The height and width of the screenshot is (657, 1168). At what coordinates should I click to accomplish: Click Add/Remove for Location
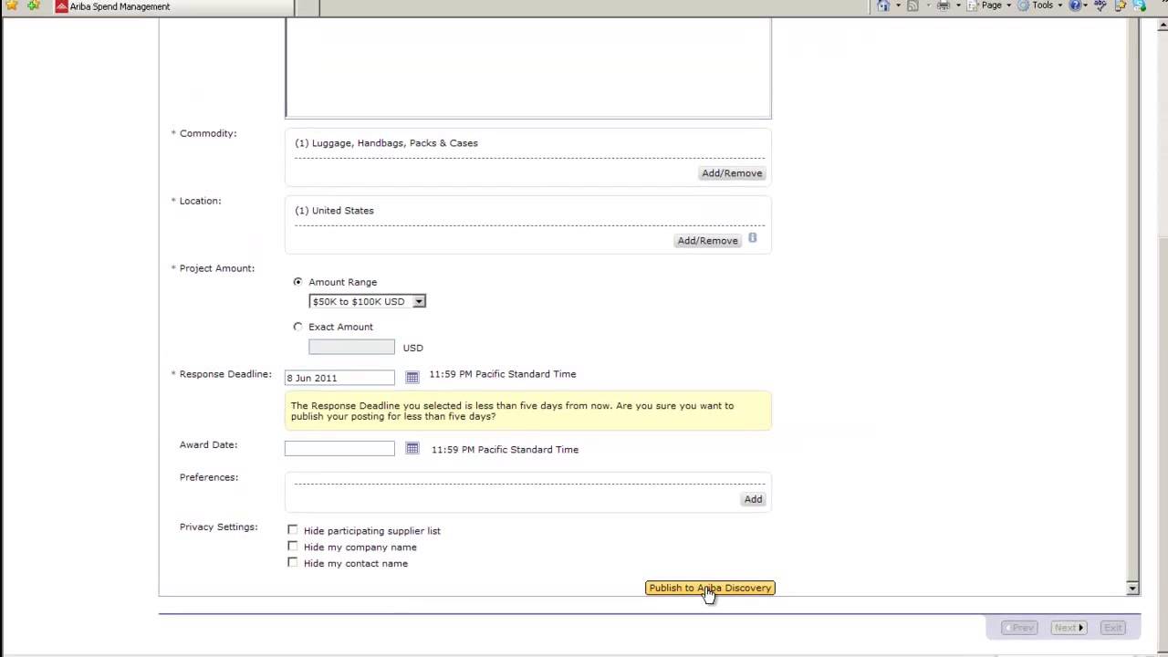[x=707, y=240]
